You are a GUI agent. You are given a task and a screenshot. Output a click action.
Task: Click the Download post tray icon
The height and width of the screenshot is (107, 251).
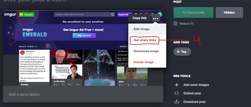(x=177, y=102)
